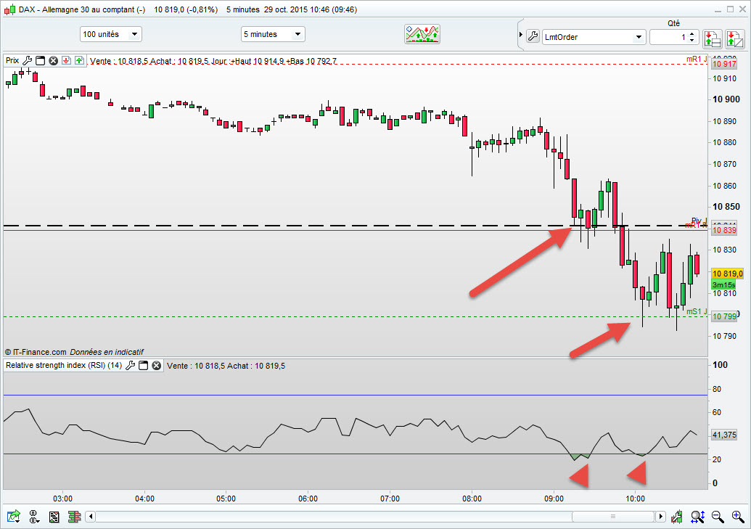Image resolution: width=751 pixels, height=529 pixels.
Task: Open the chart linking chain icon menu
Action: point(33,516)
